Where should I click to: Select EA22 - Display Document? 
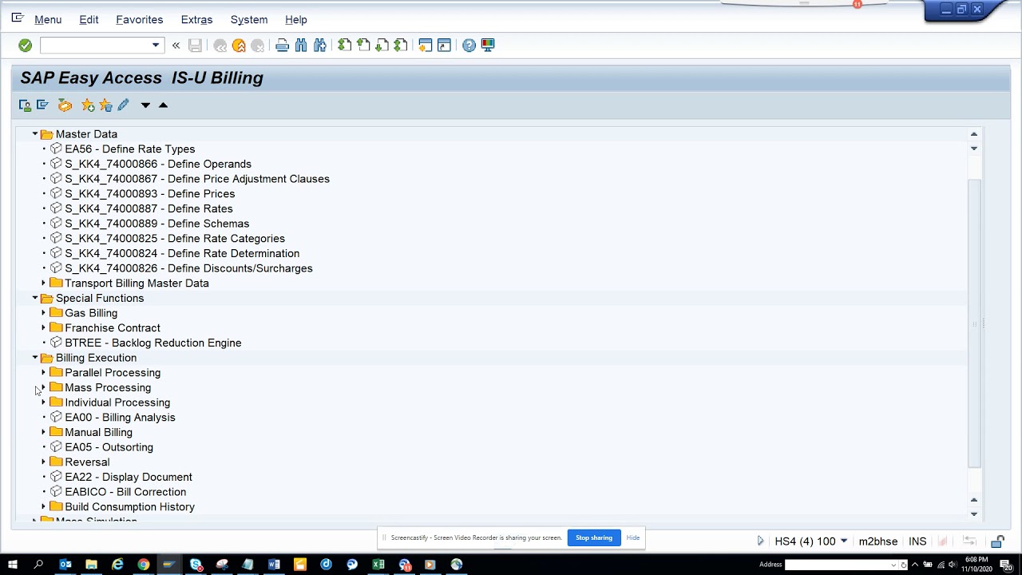(x=129, y=477)
